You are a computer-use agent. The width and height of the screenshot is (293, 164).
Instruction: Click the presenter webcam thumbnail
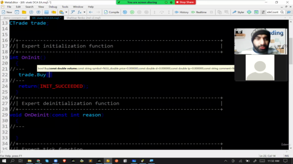click(x=260, y=41)
